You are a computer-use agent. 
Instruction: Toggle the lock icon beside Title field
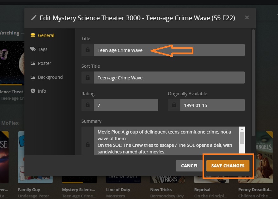click(87, 50)
